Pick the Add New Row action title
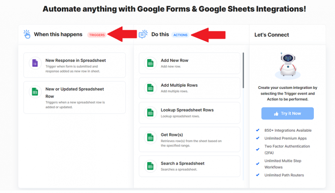The width and height of the screenshot is (335, 193). tap(175, 60)
